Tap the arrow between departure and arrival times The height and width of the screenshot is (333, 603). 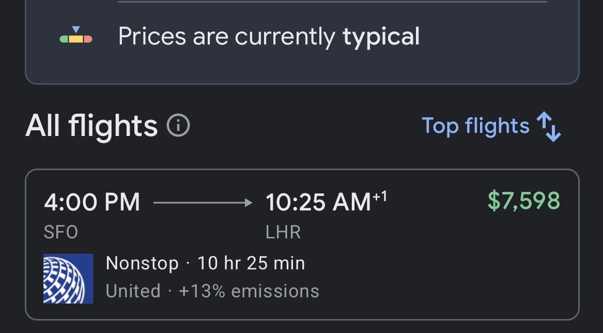(x=203, y=203)
